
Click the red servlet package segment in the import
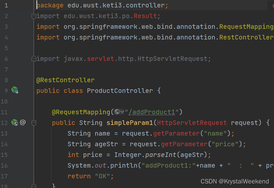101,59
